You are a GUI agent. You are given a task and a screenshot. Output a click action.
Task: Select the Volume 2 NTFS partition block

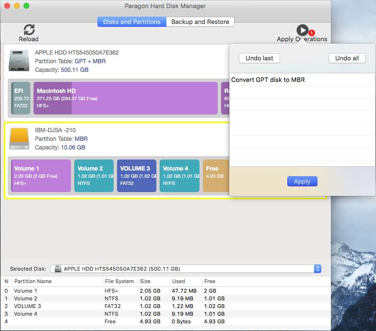point(94,176)
